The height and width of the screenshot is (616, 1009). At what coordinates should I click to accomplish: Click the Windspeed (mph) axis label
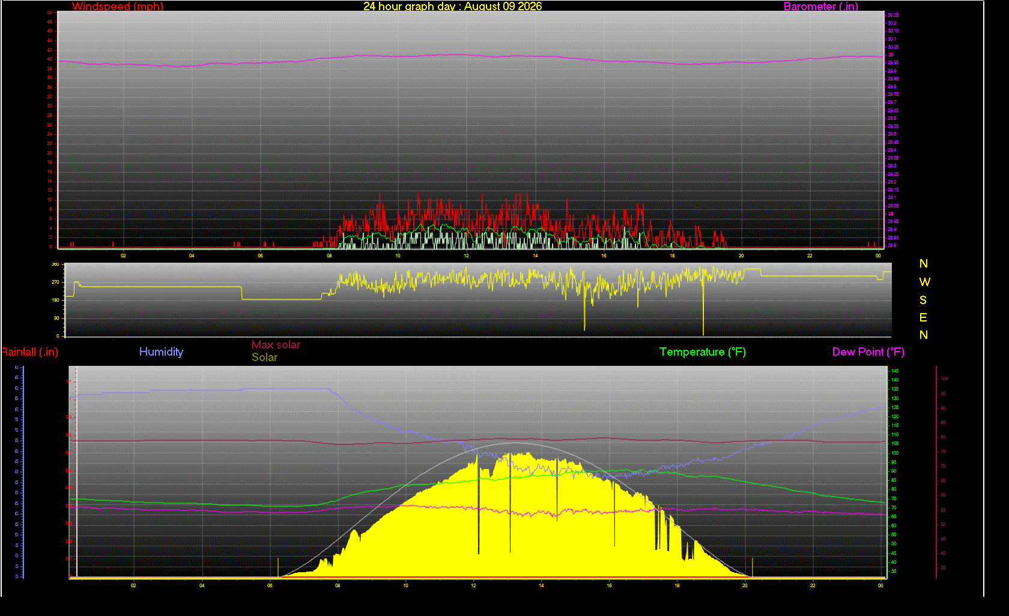[118, 7]
